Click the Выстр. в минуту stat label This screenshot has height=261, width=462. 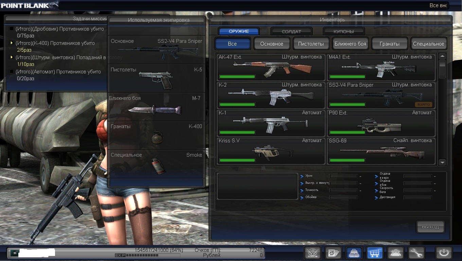click(318, 183)
